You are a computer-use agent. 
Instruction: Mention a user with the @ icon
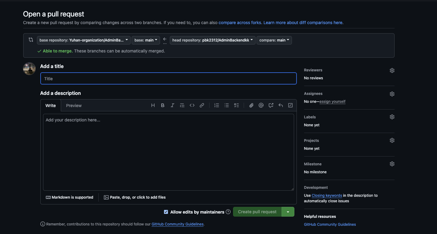click(x=261, y=105)
